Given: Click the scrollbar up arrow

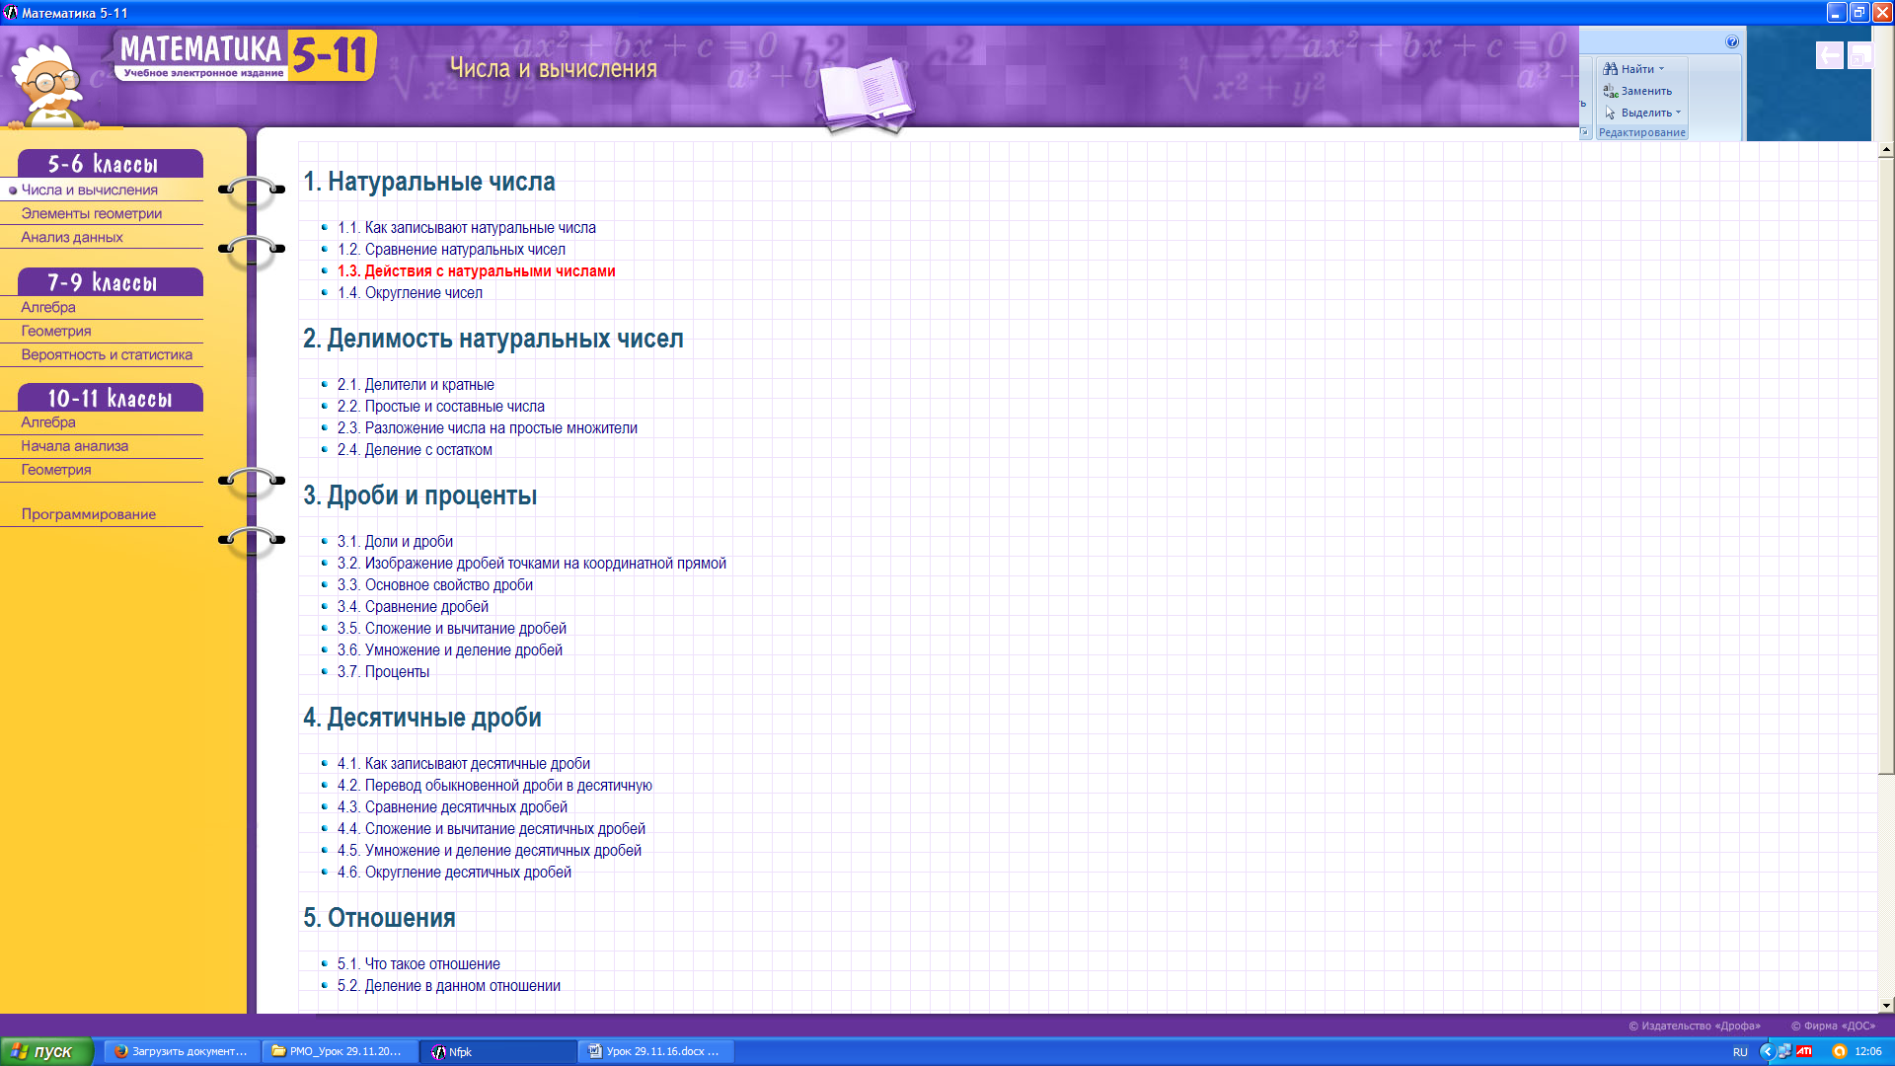Looking at the screenshot, I should 1886,150.
